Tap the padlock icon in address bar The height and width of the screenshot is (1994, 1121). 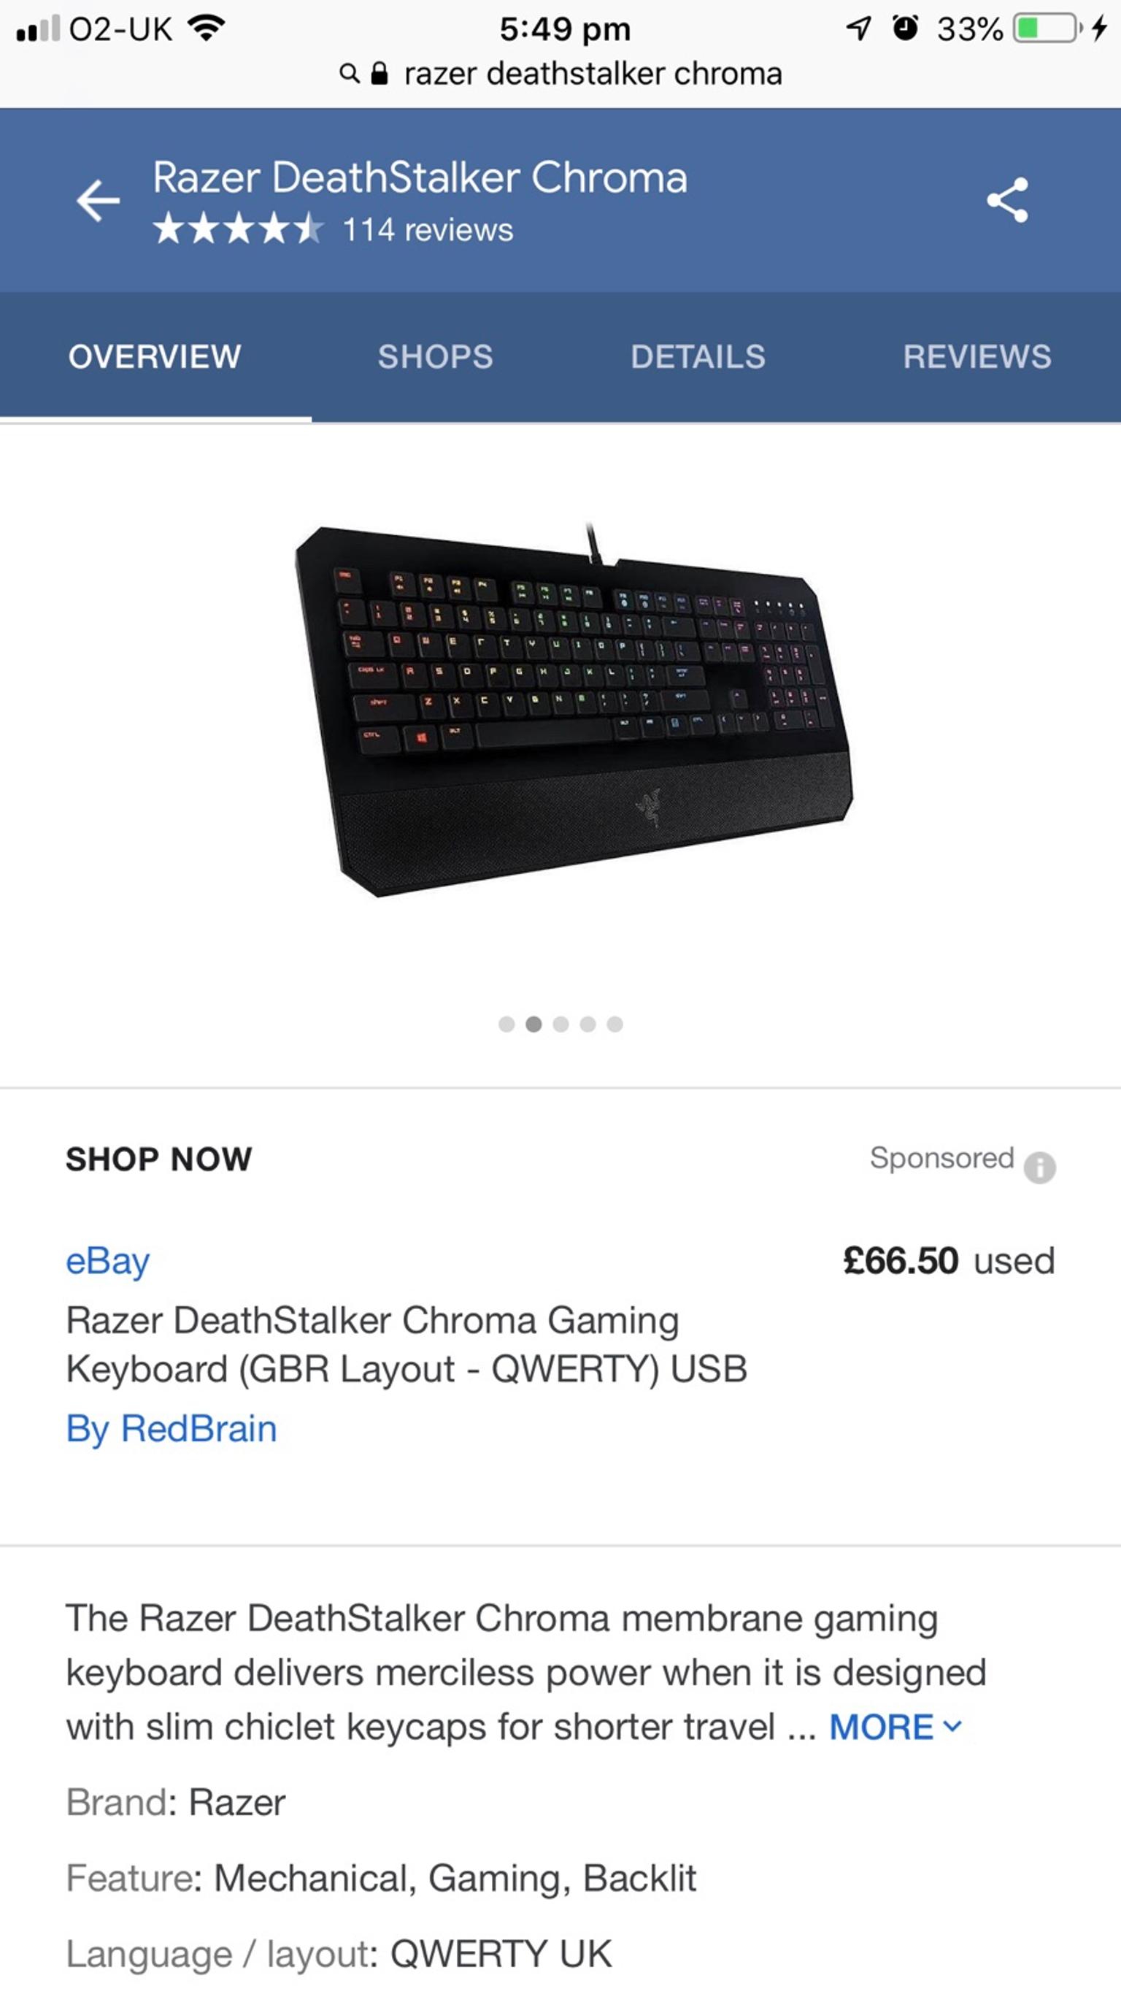coord(379,74)
